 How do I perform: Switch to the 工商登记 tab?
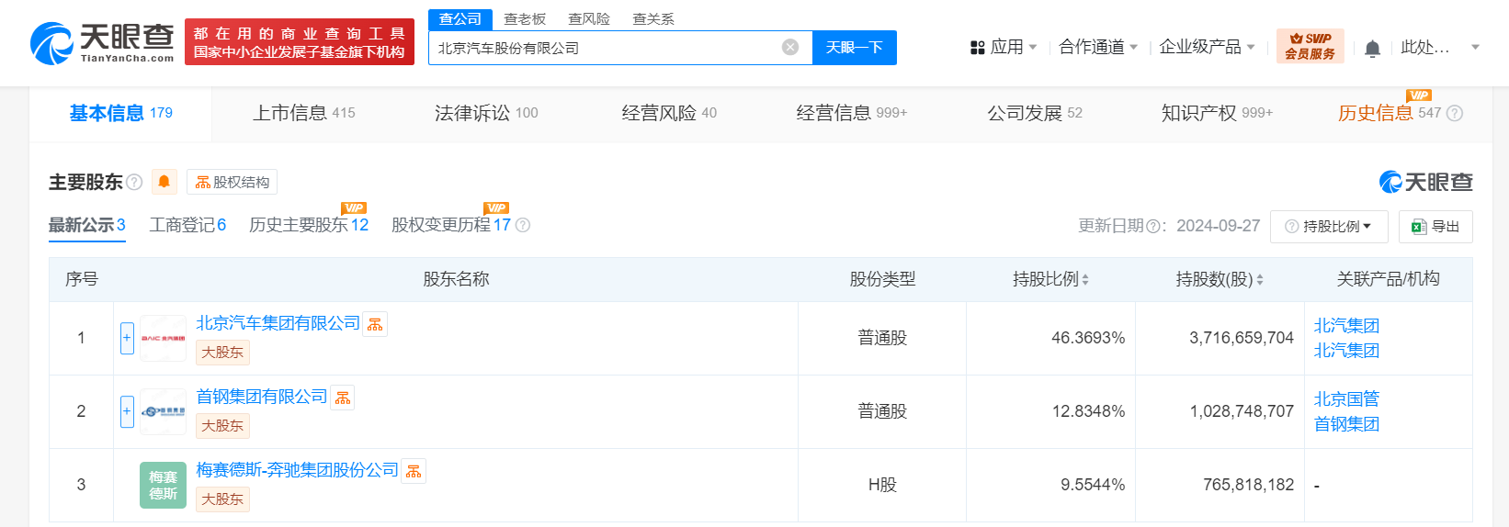pyautogui.click(x=187, y=225)
